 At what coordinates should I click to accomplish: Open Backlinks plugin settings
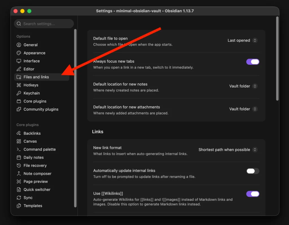point(42,133)
